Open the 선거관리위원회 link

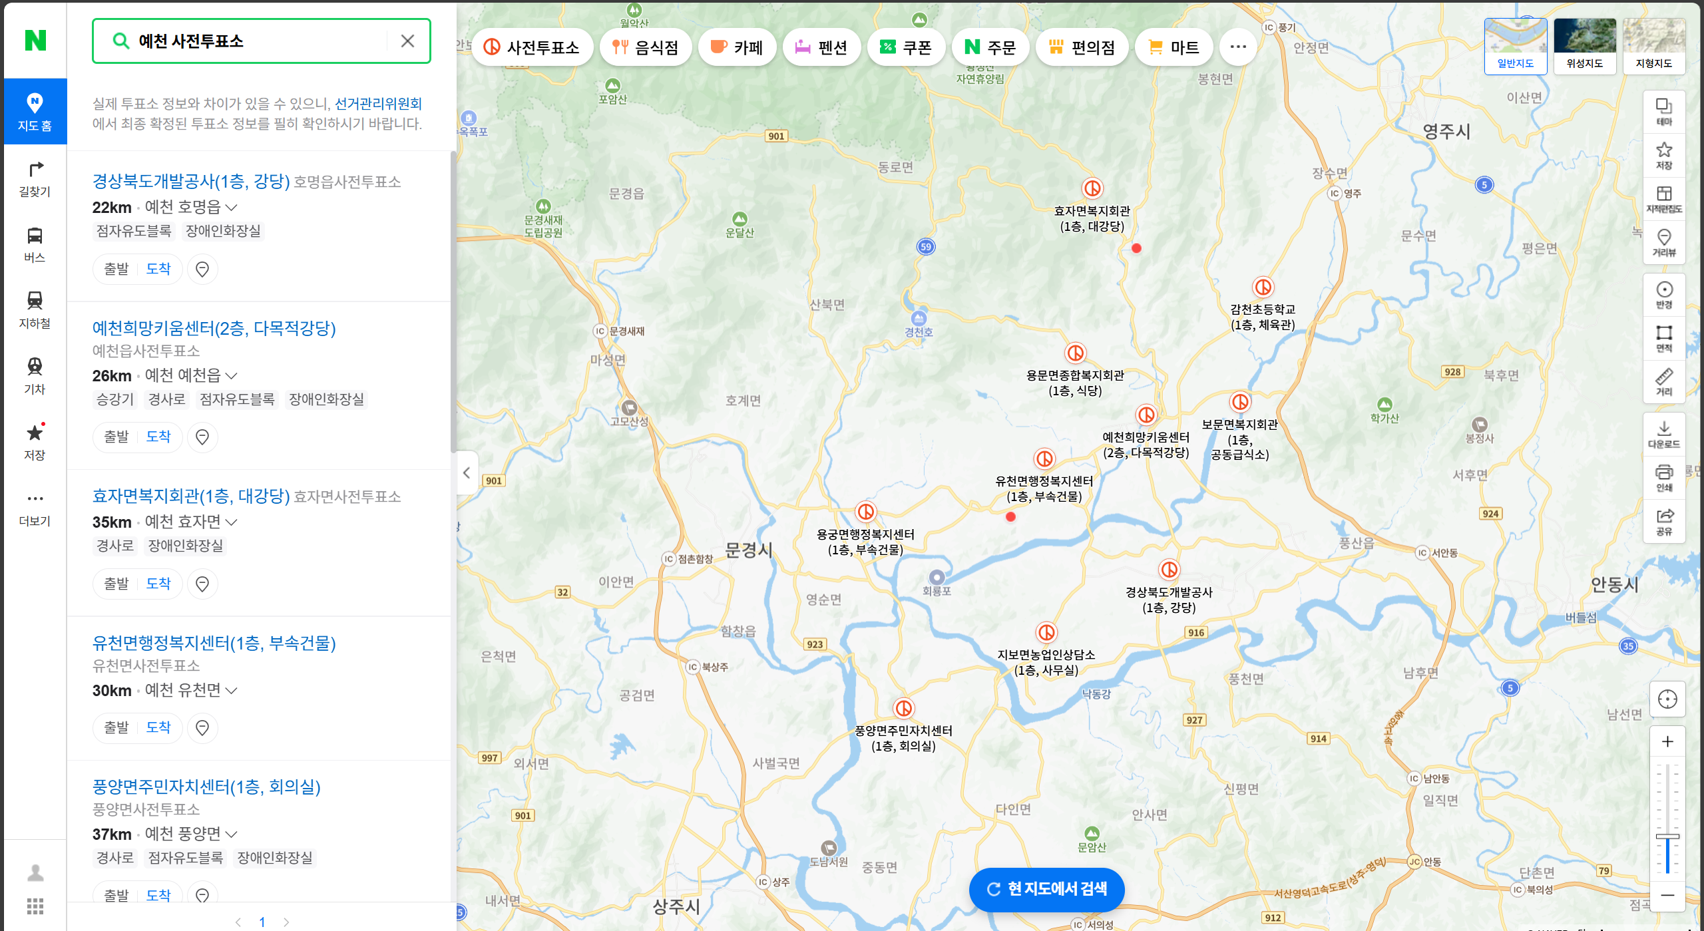377,104
